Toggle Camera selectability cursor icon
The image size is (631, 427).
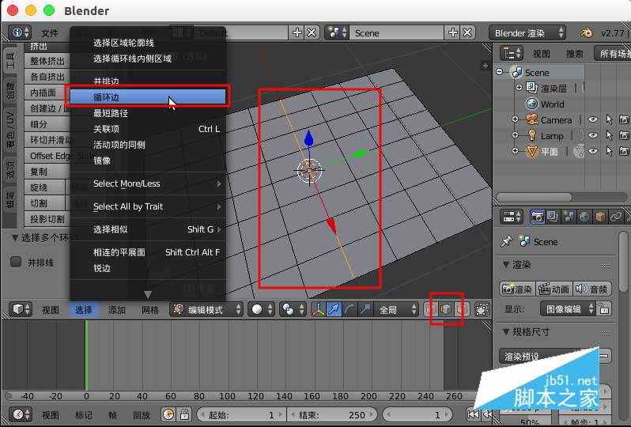tap(610, 119)
